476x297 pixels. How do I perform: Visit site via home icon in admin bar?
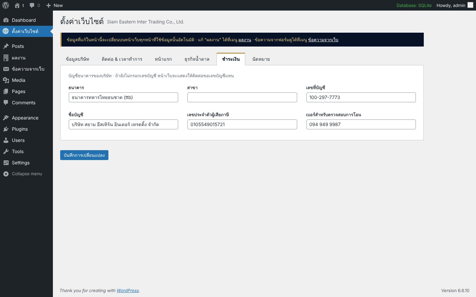pos(17,5)
